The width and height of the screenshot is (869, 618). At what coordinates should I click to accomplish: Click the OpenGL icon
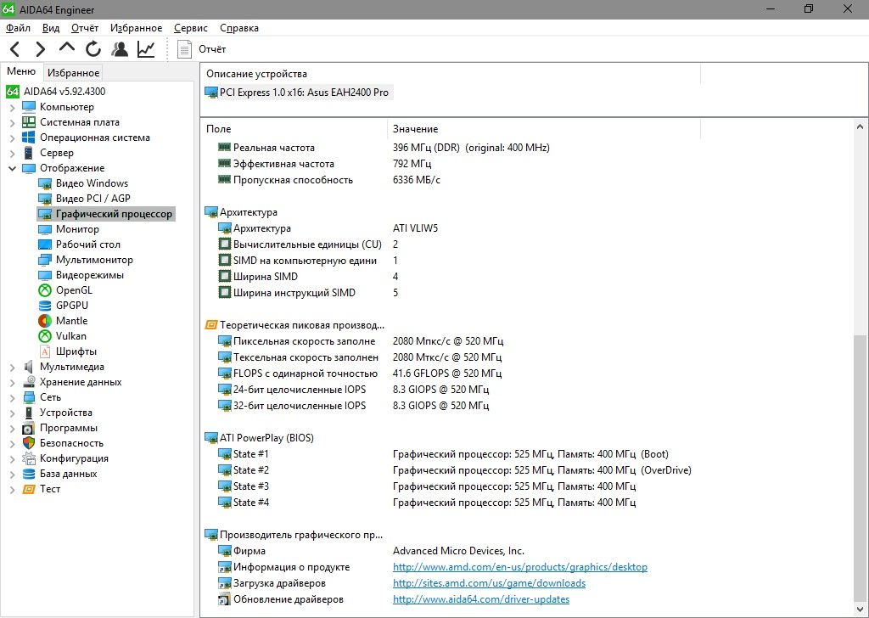(x=45, y=290)
